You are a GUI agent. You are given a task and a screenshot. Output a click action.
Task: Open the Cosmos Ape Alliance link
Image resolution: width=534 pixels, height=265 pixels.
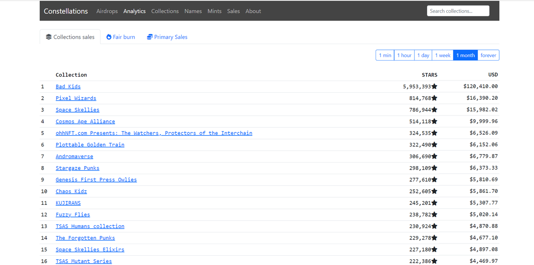click(x=85, y=121)
